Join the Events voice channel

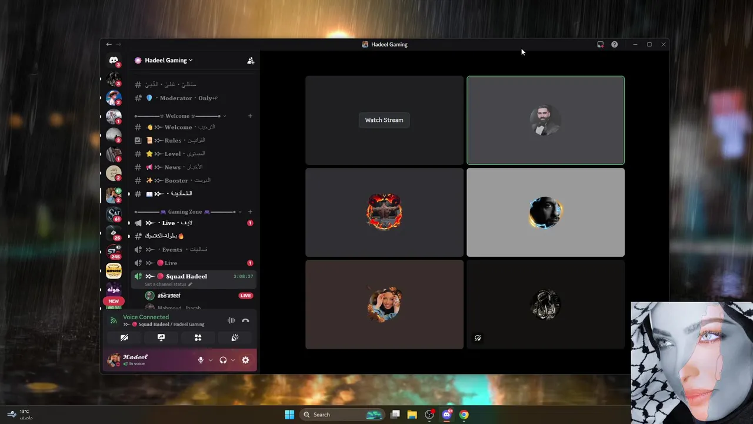(194, 250)
